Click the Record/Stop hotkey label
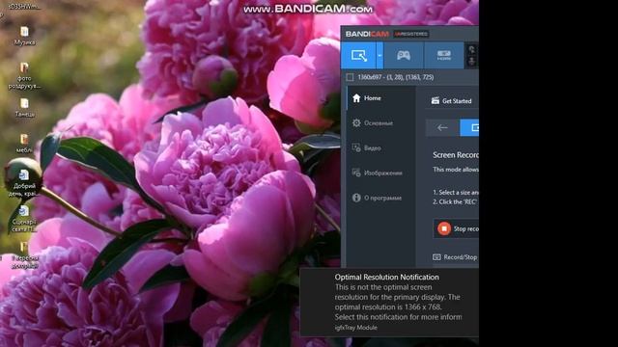This screenshot has height=347, width=618. click(x=461, y=257)
